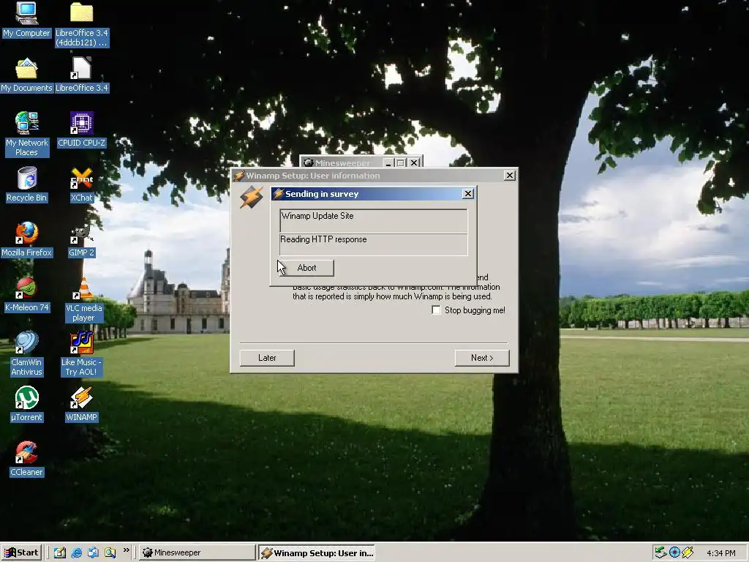Click the magnifier quick launch icon
The height and width of the screenshot is (562, 749).
click(110, 552)
